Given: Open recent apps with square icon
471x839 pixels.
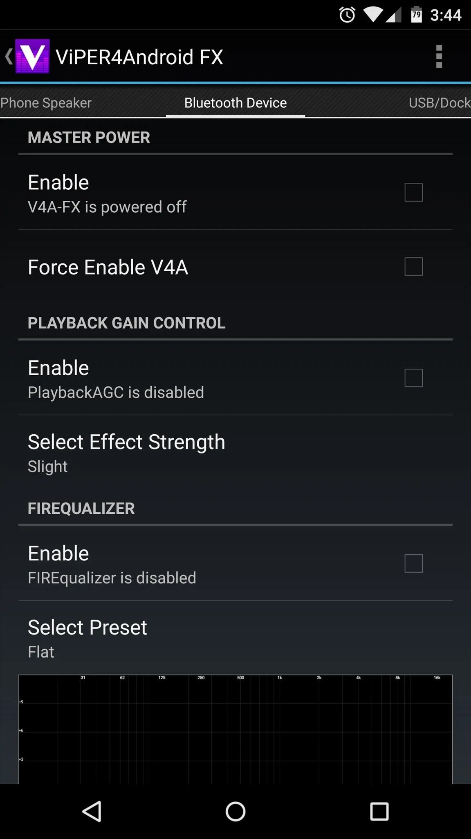Looking at the screenshot, I should (x=379, y=811).
